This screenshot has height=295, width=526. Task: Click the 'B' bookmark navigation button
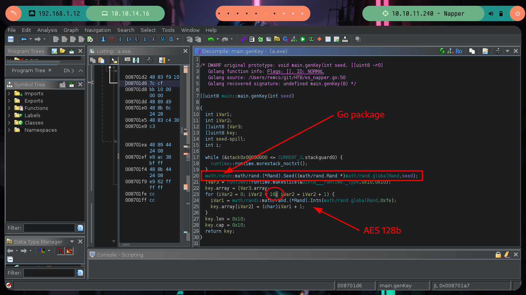171,39
